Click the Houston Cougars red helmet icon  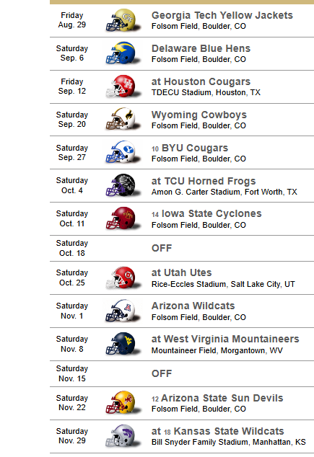(x=123, y=86)
